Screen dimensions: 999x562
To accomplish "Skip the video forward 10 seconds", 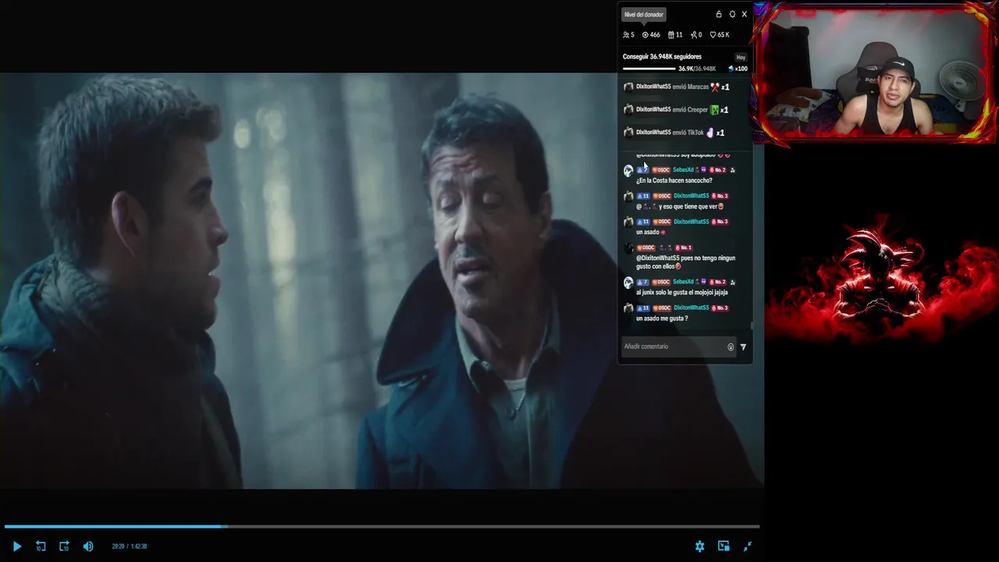I will point(64,546).
